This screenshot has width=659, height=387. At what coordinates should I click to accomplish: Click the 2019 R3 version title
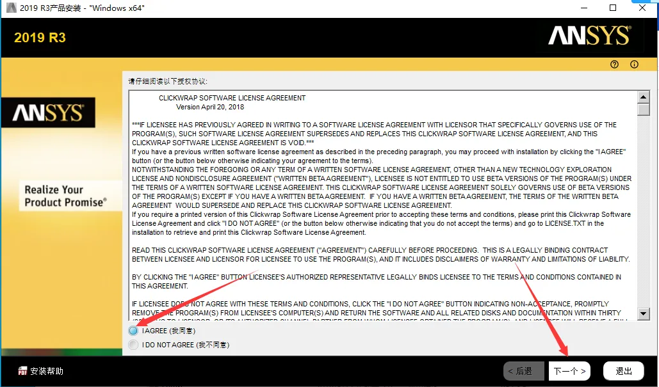click(40, 38)
